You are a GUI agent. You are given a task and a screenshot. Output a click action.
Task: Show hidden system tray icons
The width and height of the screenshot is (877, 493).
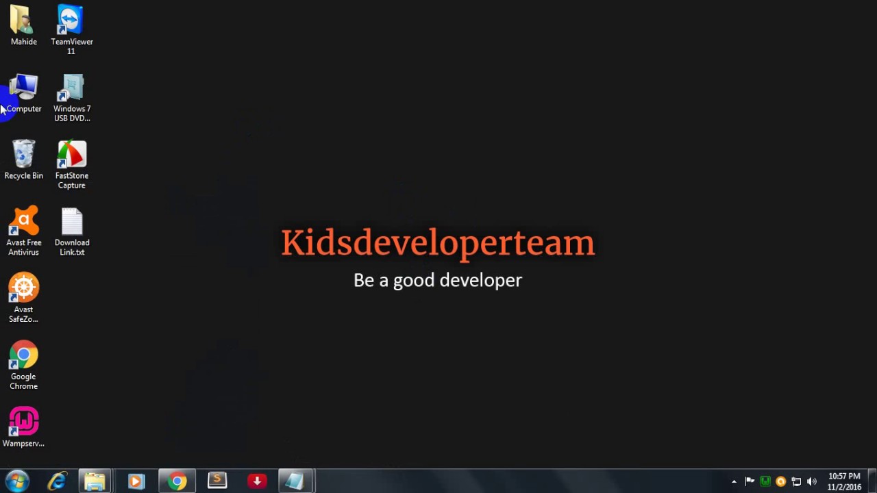(734, 482)
